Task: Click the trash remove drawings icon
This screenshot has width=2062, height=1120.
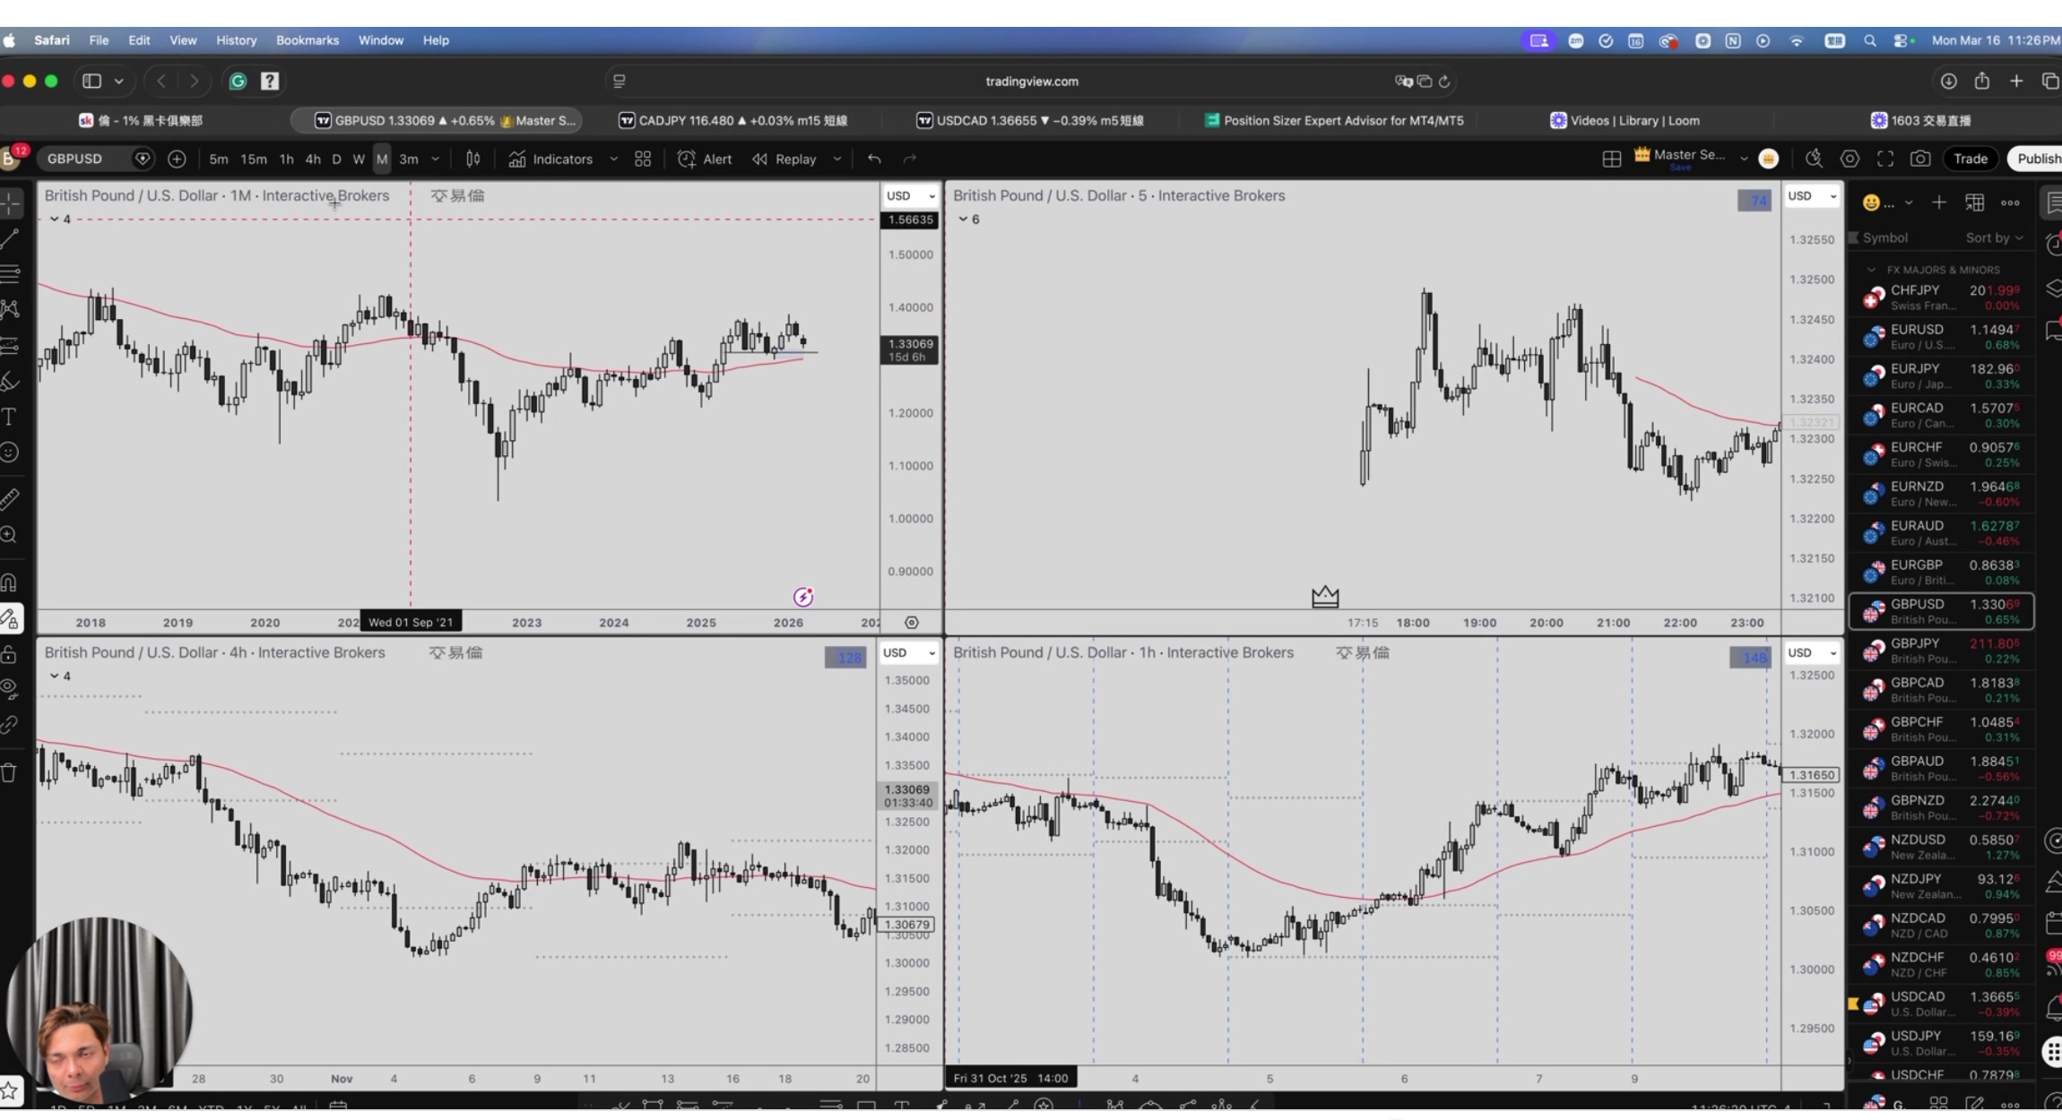Action: 9,772
